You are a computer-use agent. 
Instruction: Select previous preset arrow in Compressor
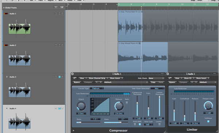tap(97, 82)
